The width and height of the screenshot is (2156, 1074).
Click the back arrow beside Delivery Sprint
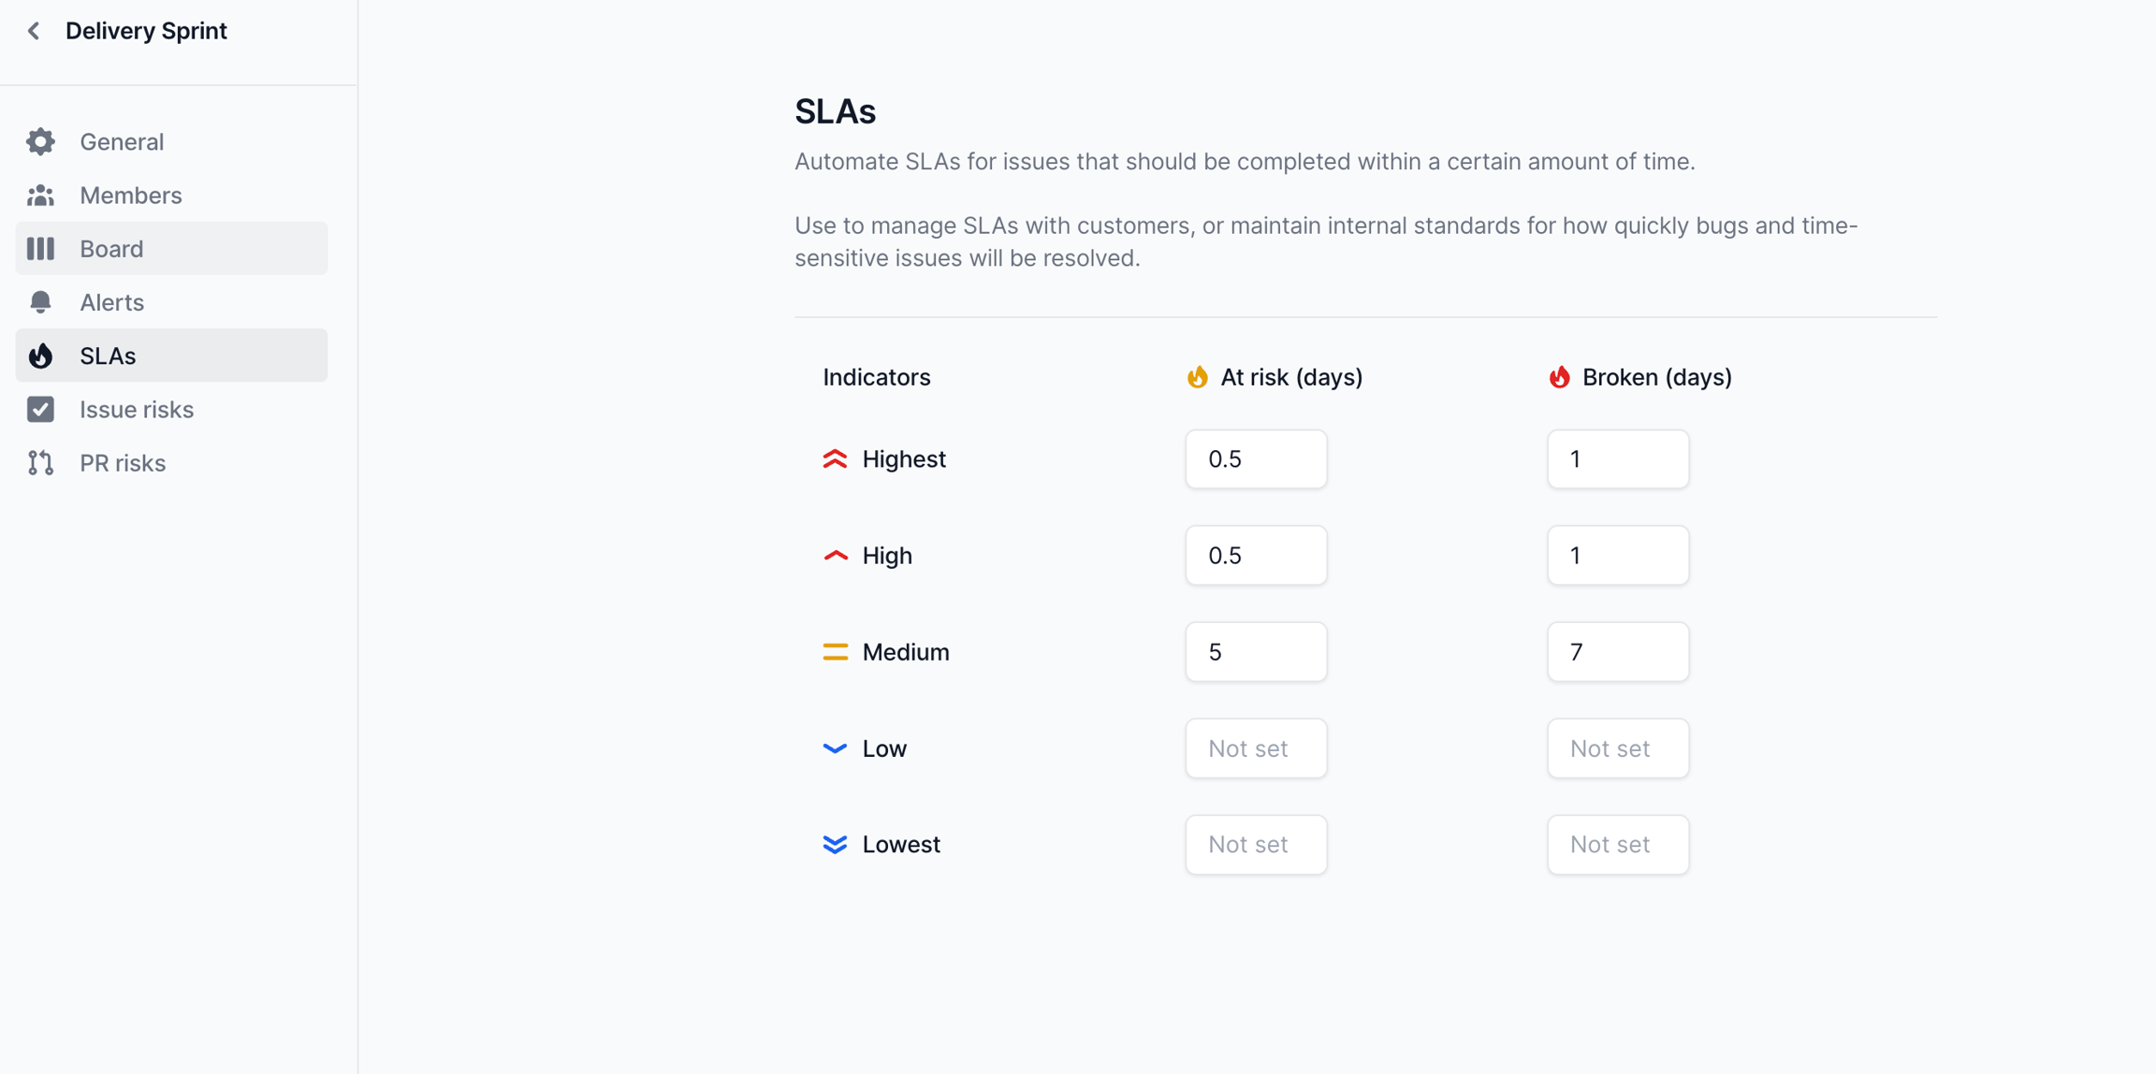(x=34, y=31)
